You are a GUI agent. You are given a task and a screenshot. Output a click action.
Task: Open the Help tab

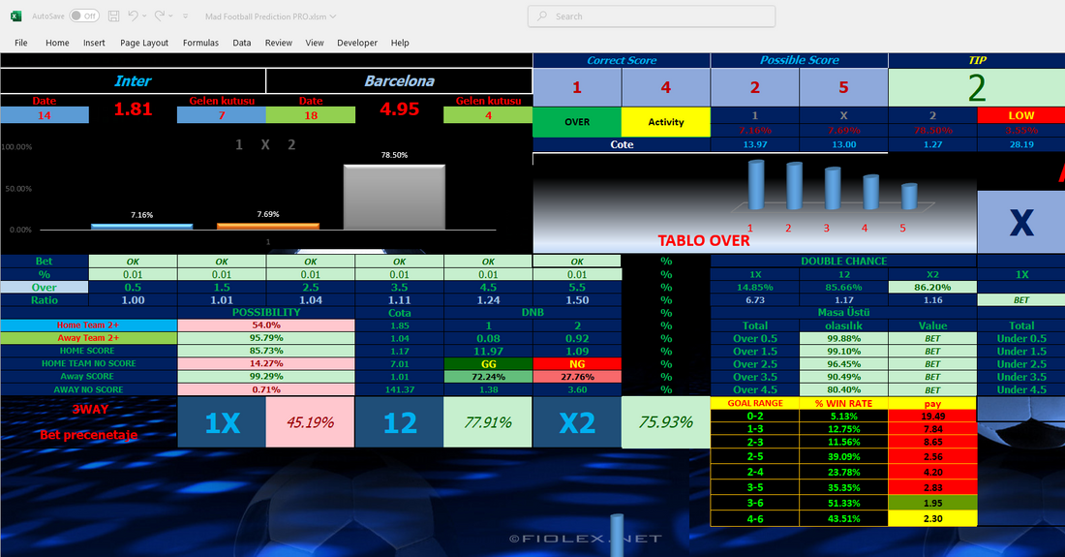pos(400,43)
